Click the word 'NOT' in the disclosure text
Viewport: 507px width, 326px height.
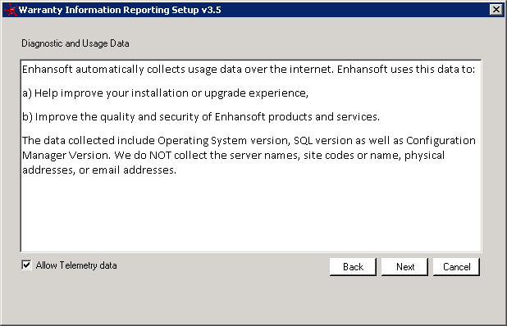[160, 156]
